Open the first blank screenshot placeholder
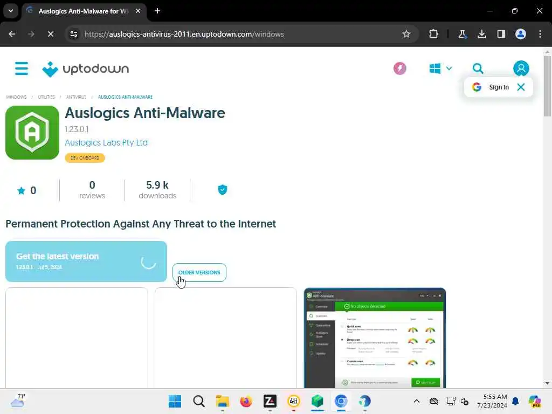The image size is (552, 414). pos(77,338)
